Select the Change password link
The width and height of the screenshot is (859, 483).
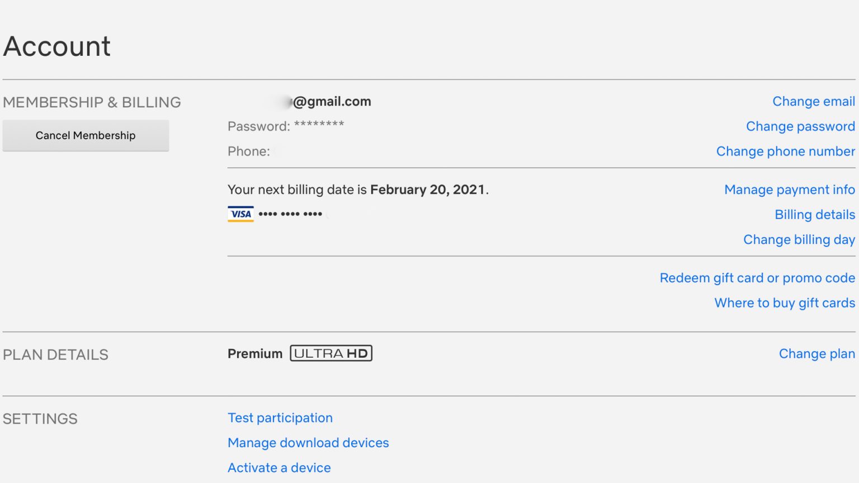[x=800, y=126]
